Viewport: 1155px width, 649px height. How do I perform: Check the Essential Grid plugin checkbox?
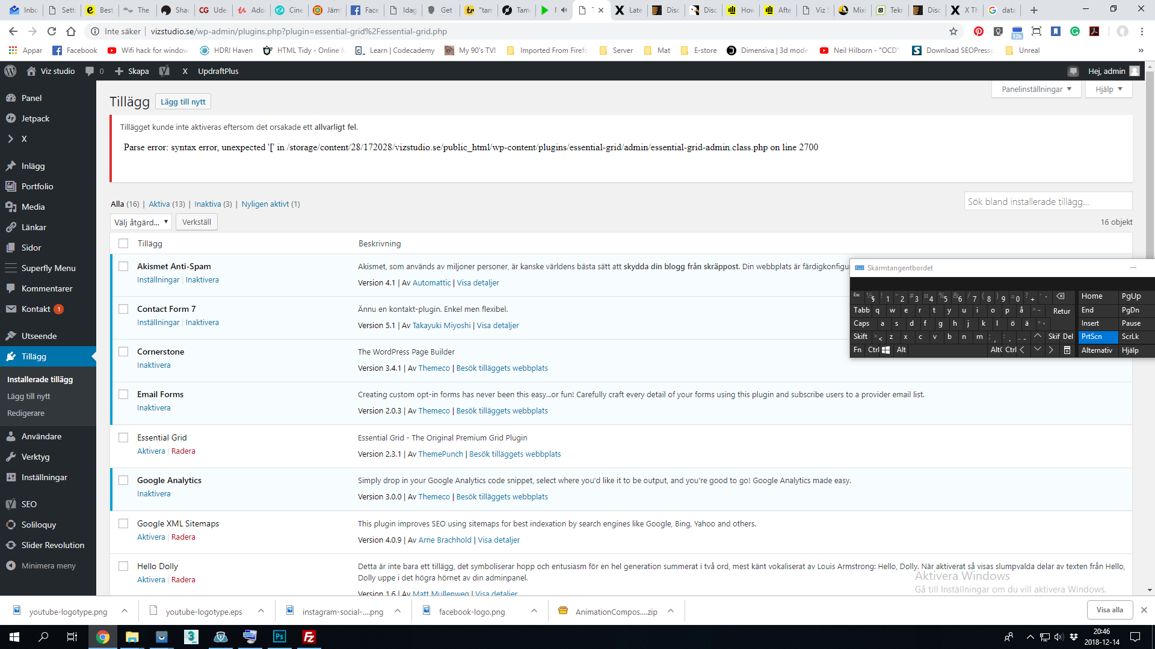(123, 437)
